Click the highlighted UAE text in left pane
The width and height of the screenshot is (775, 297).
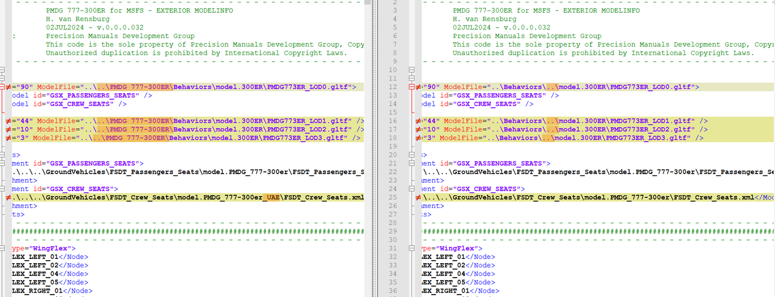tap(271, 197)
